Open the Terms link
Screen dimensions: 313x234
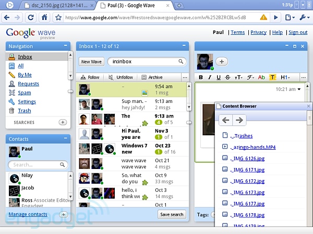237,32
